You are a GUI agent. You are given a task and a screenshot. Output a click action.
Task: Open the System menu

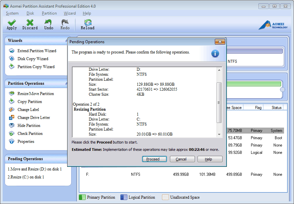(x=12, y=13)
